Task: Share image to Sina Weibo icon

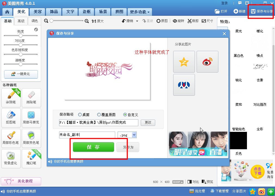Action: point(207,62)
